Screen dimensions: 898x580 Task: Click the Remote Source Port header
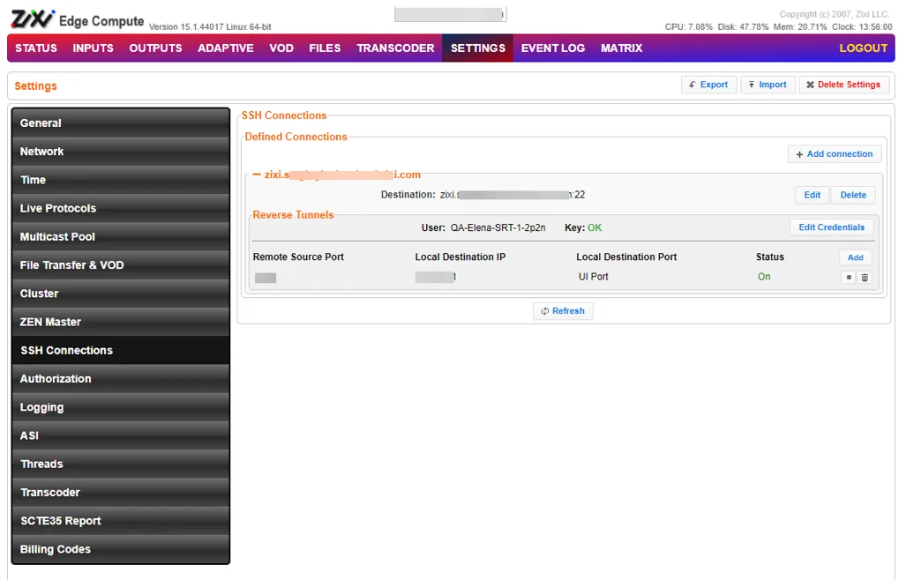pos(298,257)
